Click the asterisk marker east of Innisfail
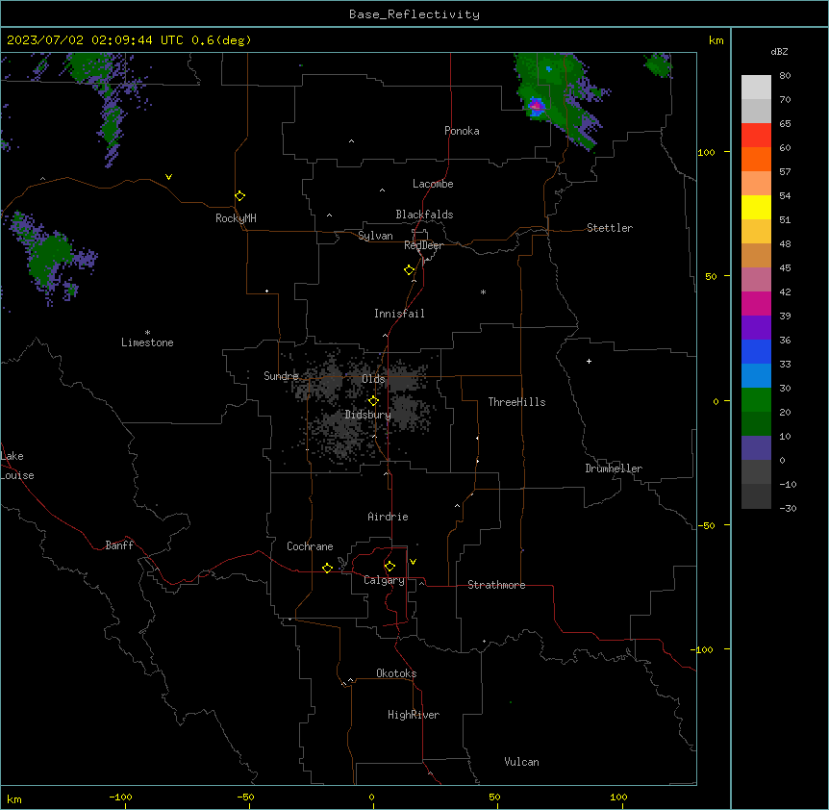 tap(483, 291)
